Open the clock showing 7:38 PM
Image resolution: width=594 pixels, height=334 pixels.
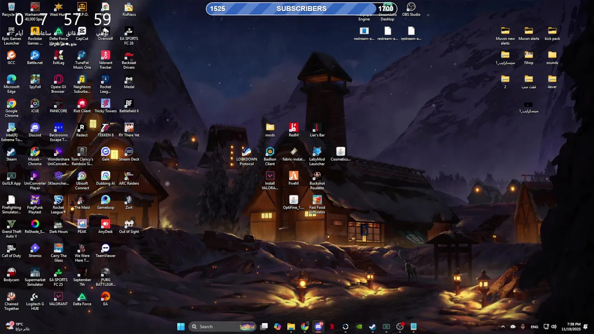571,327
